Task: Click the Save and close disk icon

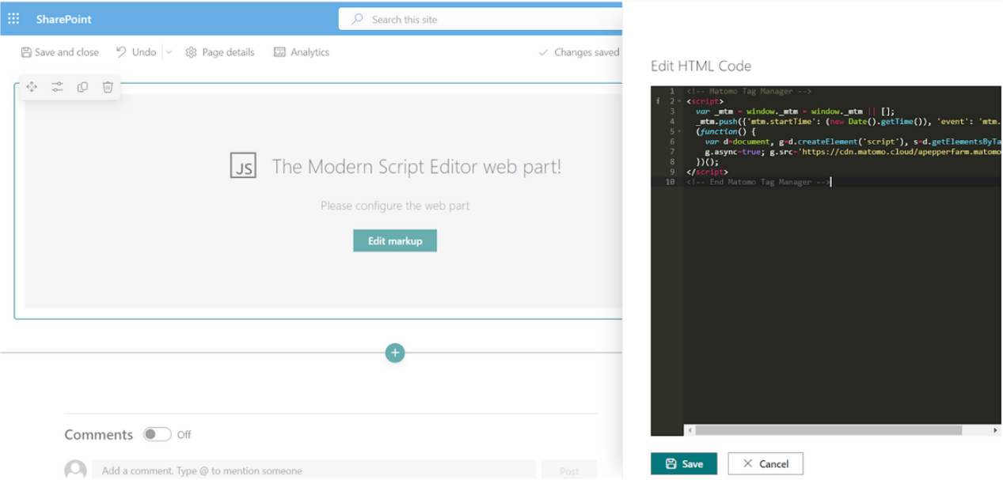Action: point(27,51)
